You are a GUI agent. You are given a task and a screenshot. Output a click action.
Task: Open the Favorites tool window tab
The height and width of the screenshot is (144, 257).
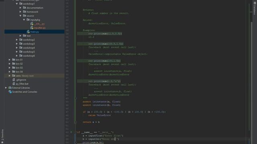(2, 134)
